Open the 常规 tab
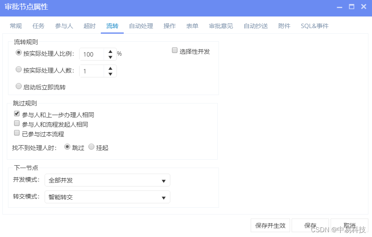 pos(16,26)
